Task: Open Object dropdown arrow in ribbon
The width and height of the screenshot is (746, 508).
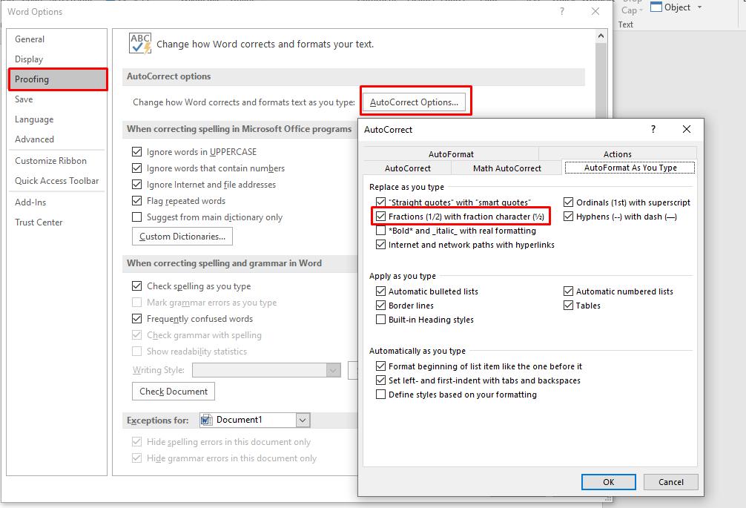Action: (x=699, y=7)
